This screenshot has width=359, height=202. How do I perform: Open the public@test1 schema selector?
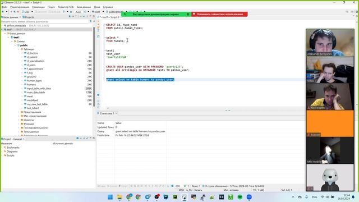116,12
